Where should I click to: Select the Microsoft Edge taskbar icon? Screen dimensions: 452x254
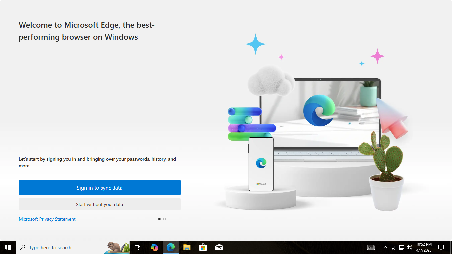171,247
